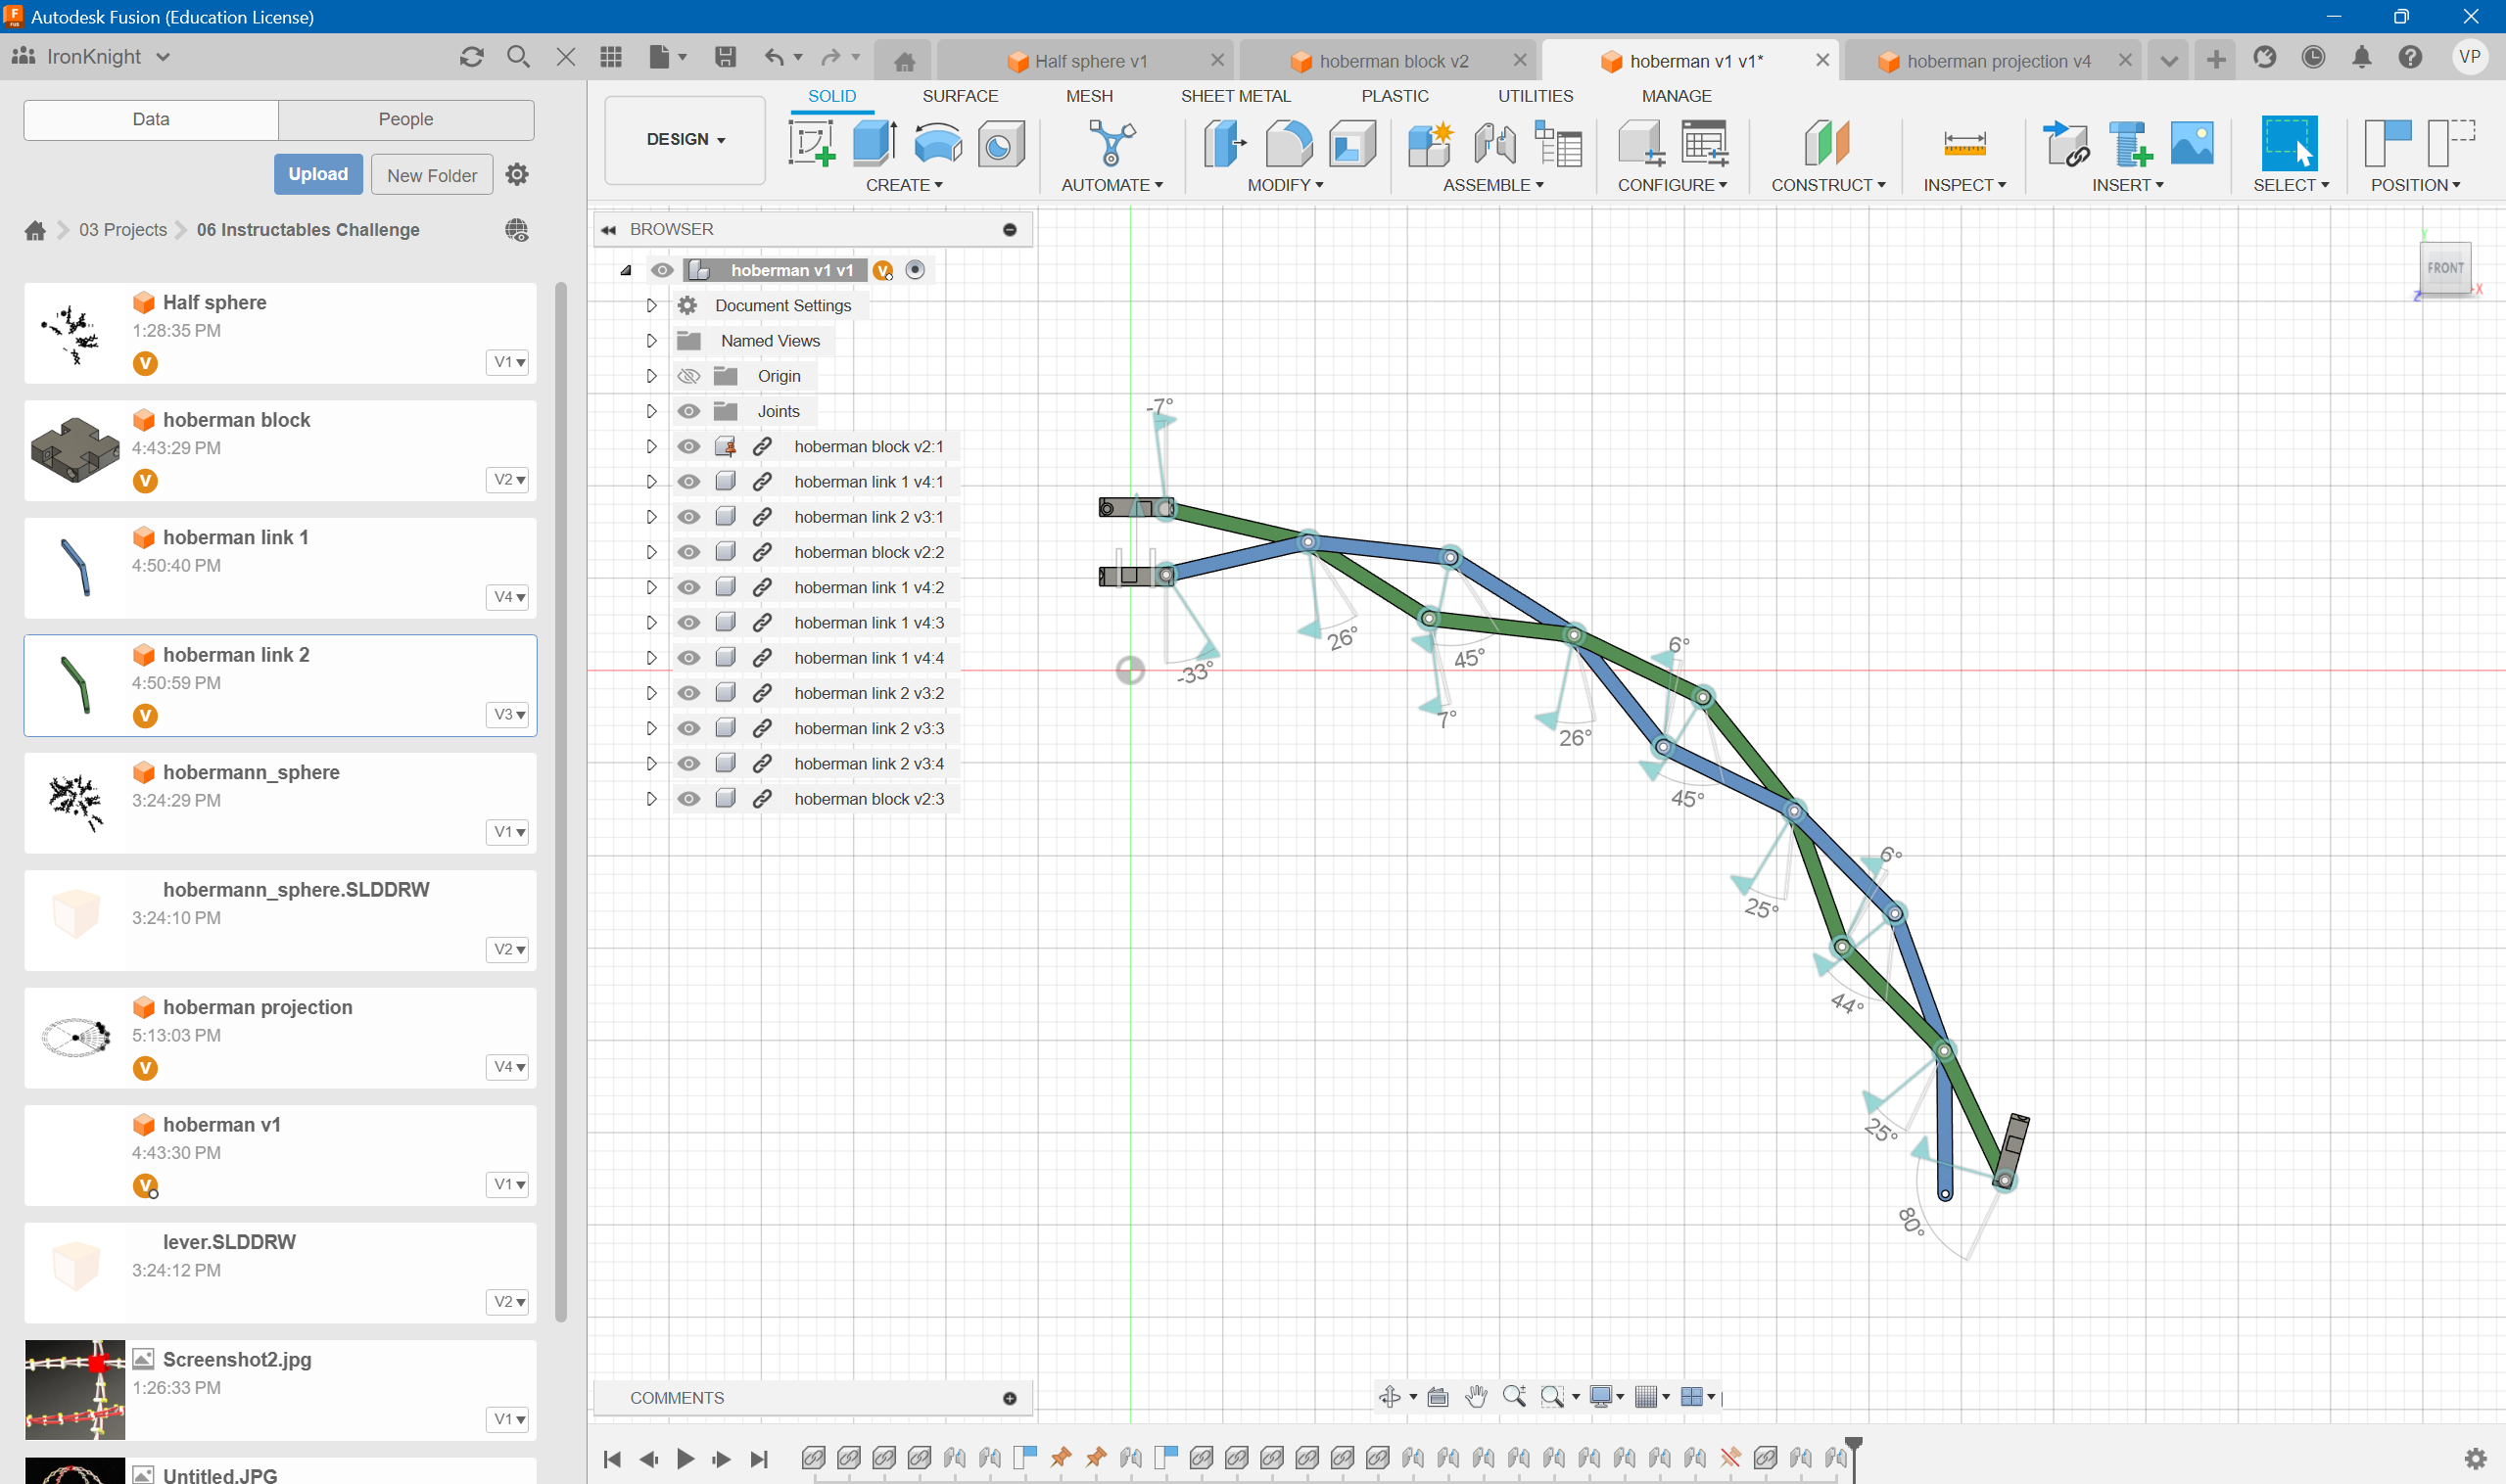Select the Extrude tool
Image resolution: width=2506 pixels, height=1484 pixels.
(875, 143)
